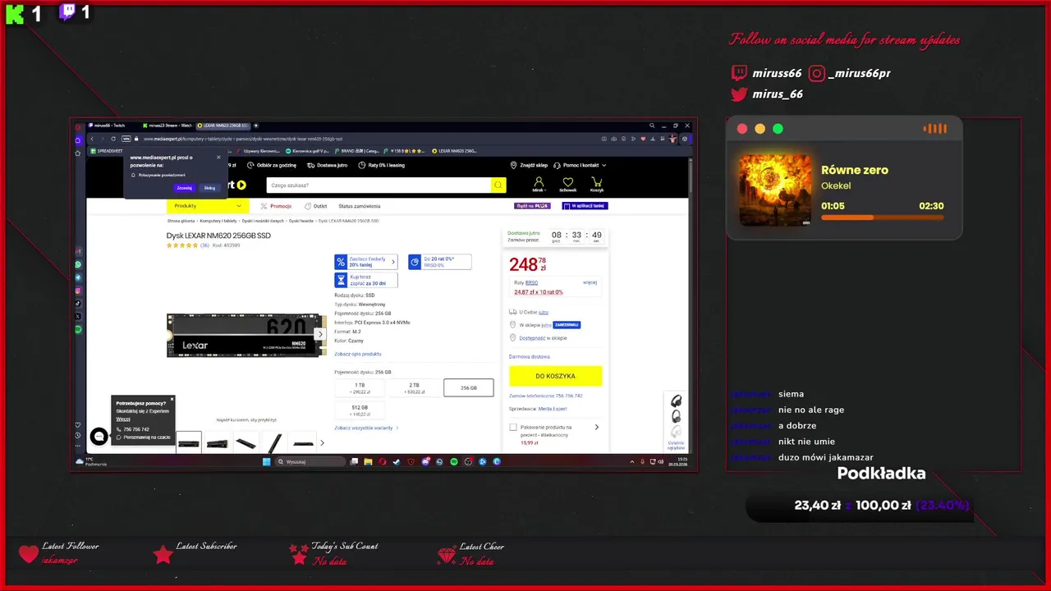Select the 256 GB capacity option
The width and height of the screenshot is (1051, 591).
468,387
